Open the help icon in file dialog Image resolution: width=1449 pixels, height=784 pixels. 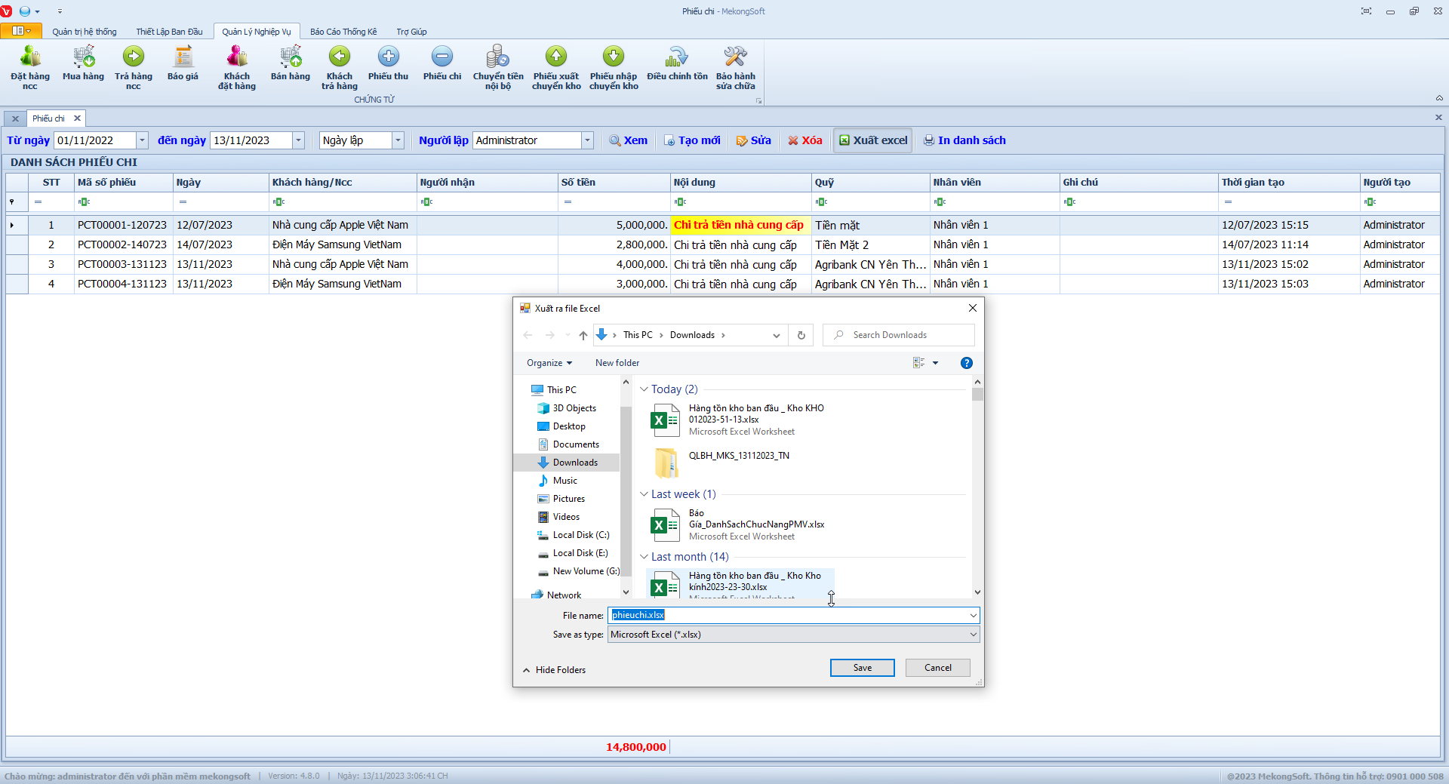point(966,363)
